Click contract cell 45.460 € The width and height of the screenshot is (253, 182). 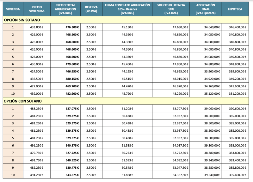(127, 64)
